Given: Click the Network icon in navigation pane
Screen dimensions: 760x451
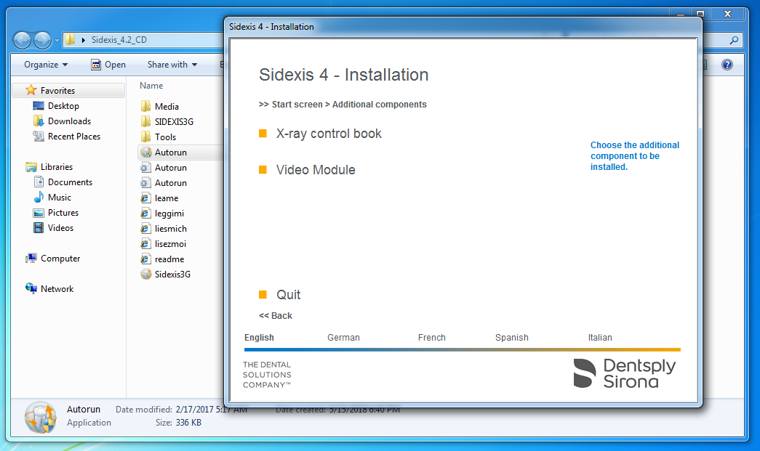Looking at the screenshot, I should point(31,288).
